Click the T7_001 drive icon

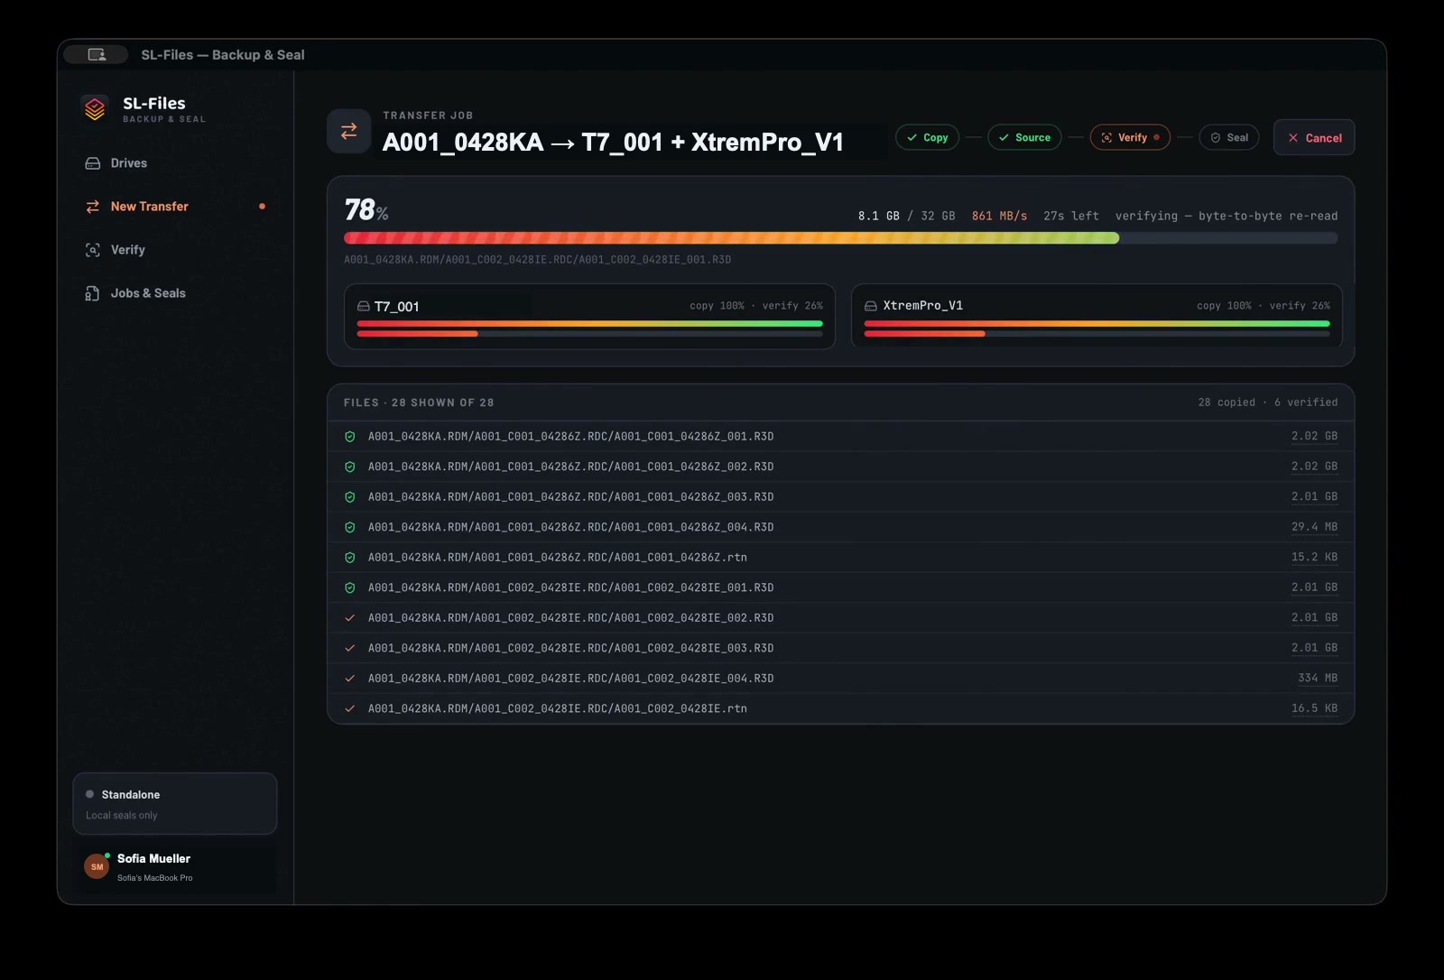[364, 306]
